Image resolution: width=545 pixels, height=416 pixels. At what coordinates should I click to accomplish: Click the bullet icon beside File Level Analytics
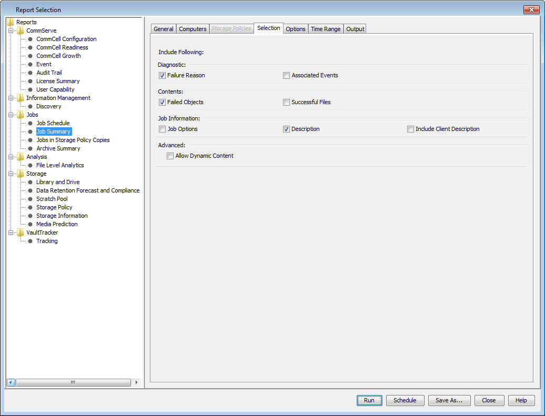coord(30,166)
